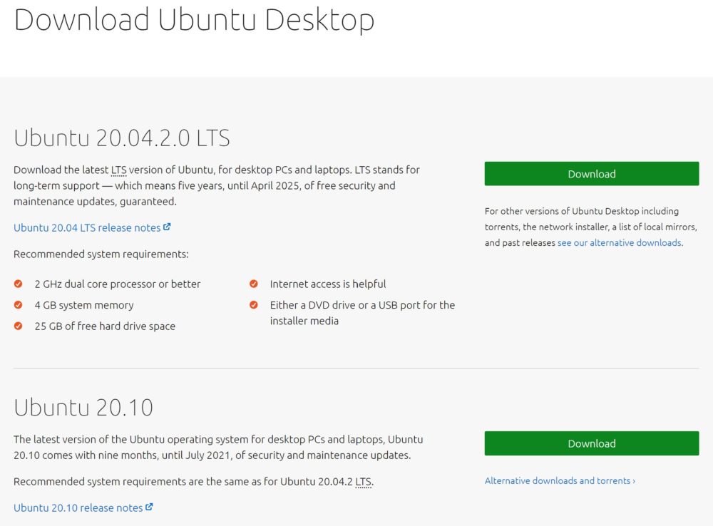This screenshot has height=526, width=713.
Task: Click external-link icon beside 20.04 LTS release notes
Action: (167, 227)
